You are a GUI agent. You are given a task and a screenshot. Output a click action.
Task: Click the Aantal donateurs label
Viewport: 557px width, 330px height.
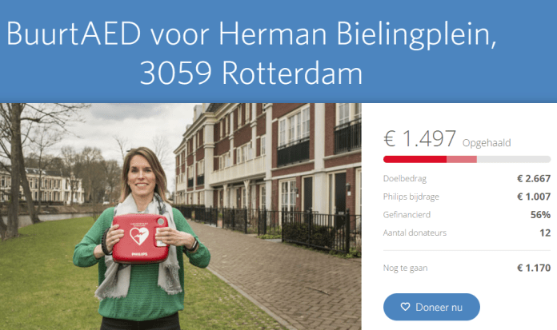[415, 233]
